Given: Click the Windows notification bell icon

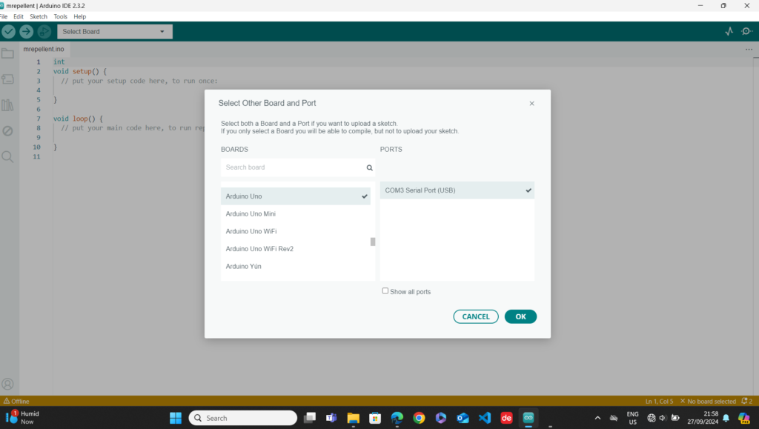Looking at the screenshot, I should (726, 418).
